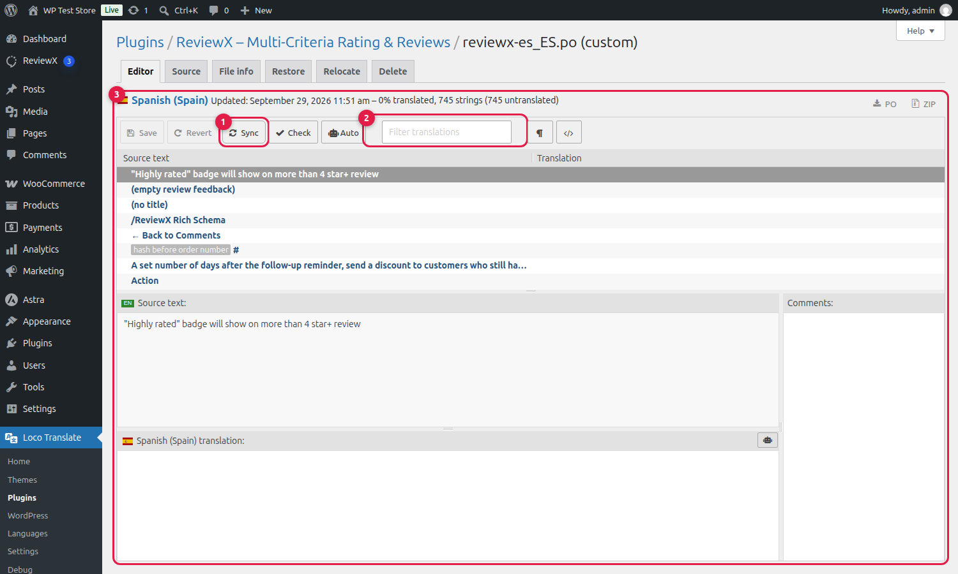Revert unsaved changes
Viewport: 958px width, 574px height.
pos(193,133)
